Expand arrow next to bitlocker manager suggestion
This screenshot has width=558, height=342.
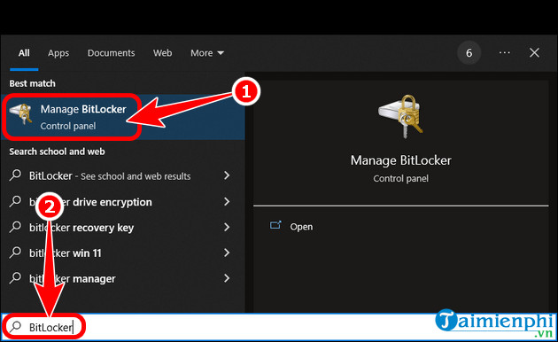[227, 278]
